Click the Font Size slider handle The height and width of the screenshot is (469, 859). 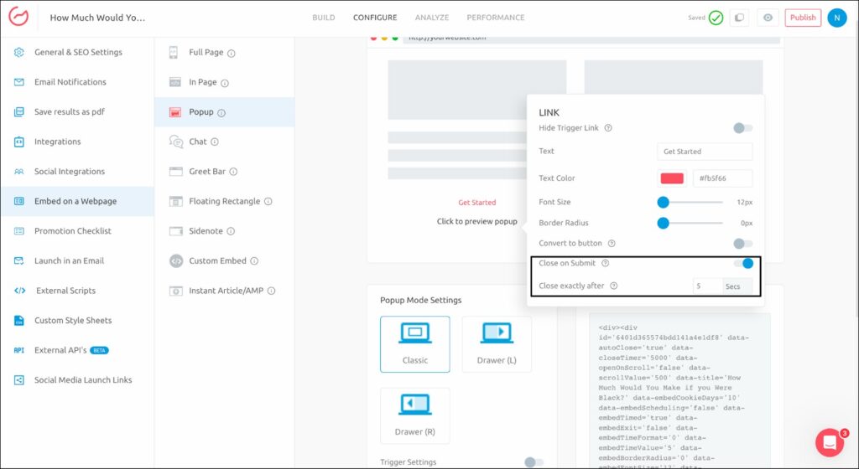[663, 202]
